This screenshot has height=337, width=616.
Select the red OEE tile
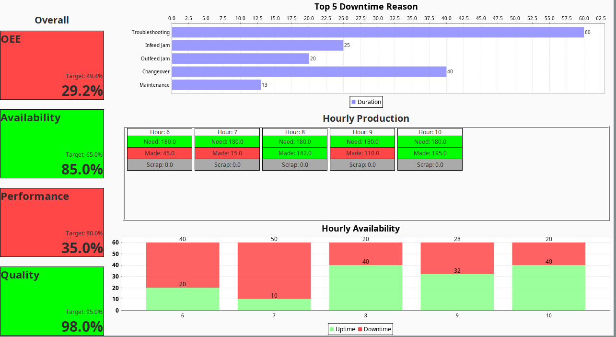coord(52,65)
